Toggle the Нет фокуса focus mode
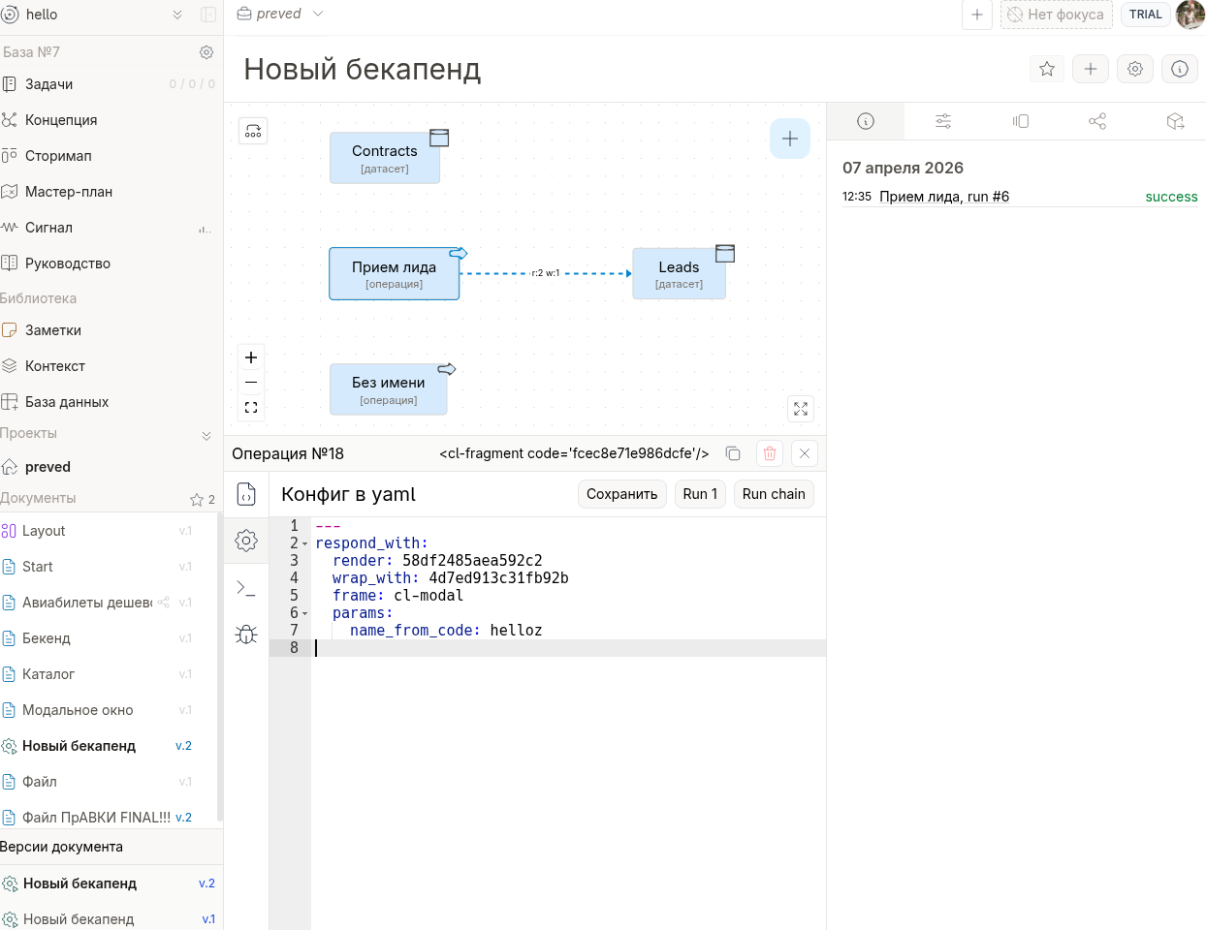This screenshot has height=930, width=1206. tap(1056, 15)
